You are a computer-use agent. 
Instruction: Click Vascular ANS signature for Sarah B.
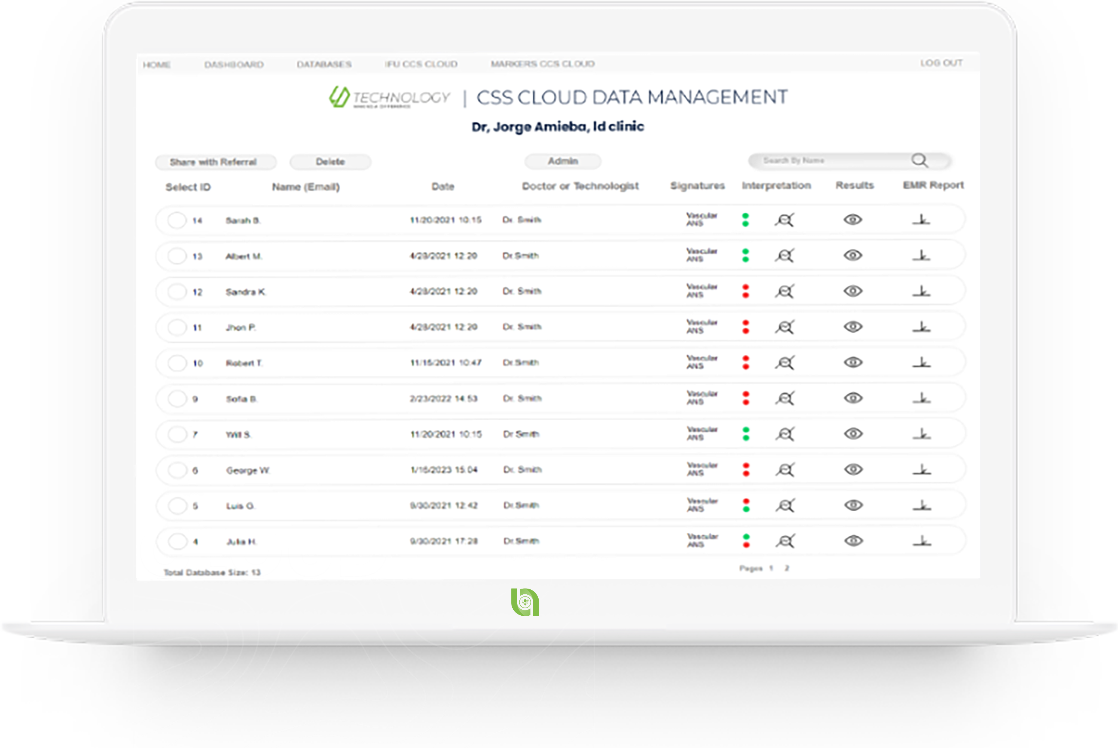point(701,219)
